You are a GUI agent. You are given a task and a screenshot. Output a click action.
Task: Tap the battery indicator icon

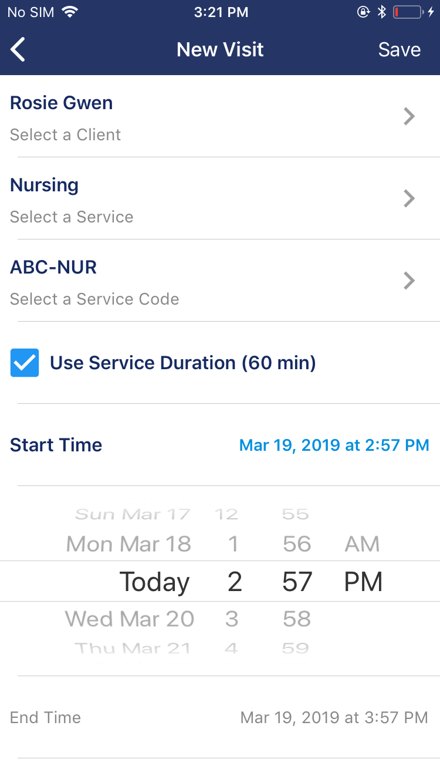[x=408, y=12]
